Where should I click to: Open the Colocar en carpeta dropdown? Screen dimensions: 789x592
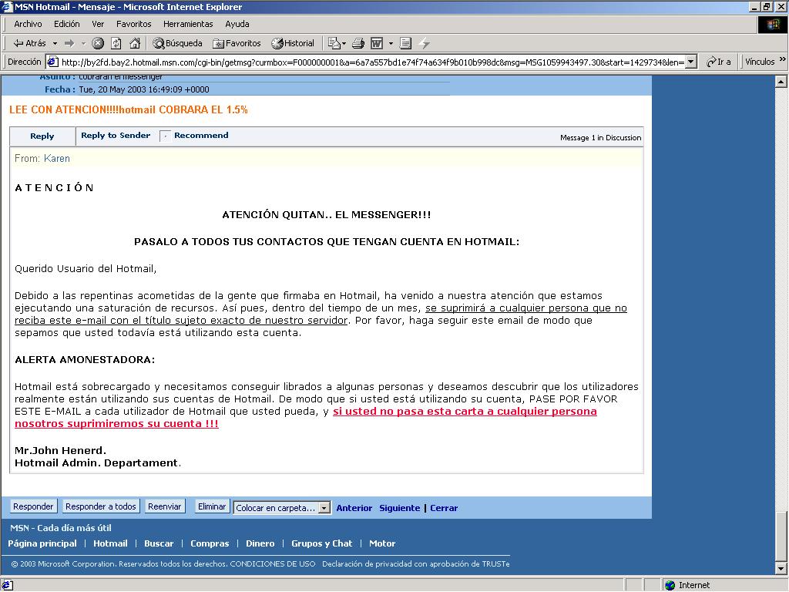click(x=282, y=508)
